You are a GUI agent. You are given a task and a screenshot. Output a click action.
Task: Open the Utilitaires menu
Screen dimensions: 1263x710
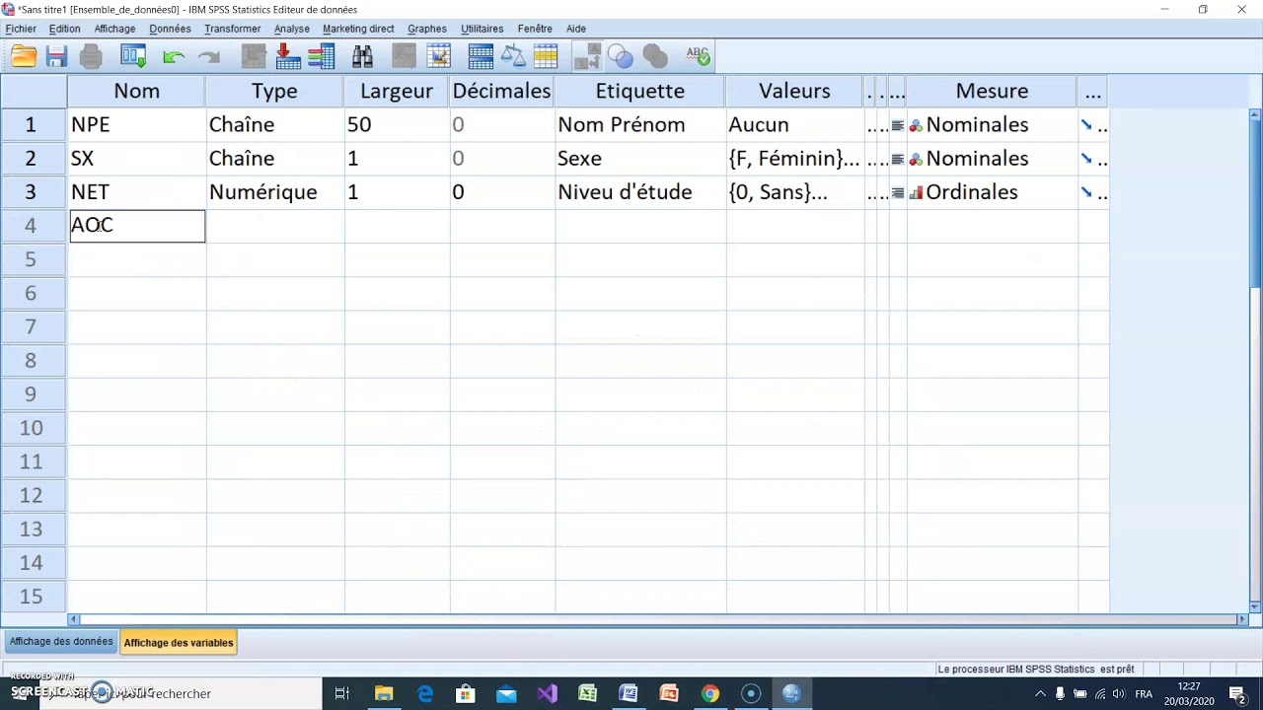pyautogui.click(x=483, y=29)
